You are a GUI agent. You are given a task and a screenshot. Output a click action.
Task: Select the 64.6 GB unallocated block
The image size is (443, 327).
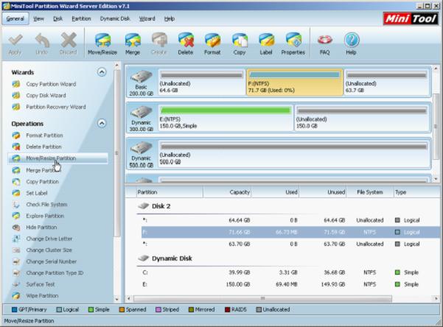tap(201, 82)
